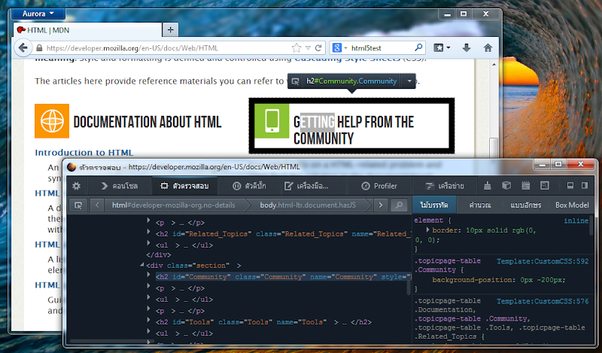This screenshot has height=353, width=602.
Task: Expand h2 Community node
Action: pyautogui.click(x=148, y=275)
